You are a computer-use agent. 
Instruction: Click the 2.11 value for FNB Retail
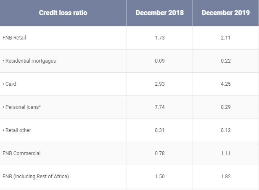225,38
